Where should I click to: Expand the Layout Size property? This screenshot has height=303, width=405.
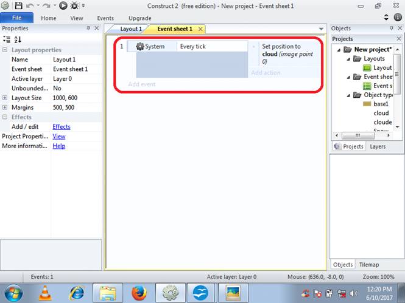pyautogui.click(x=5, y=98)
